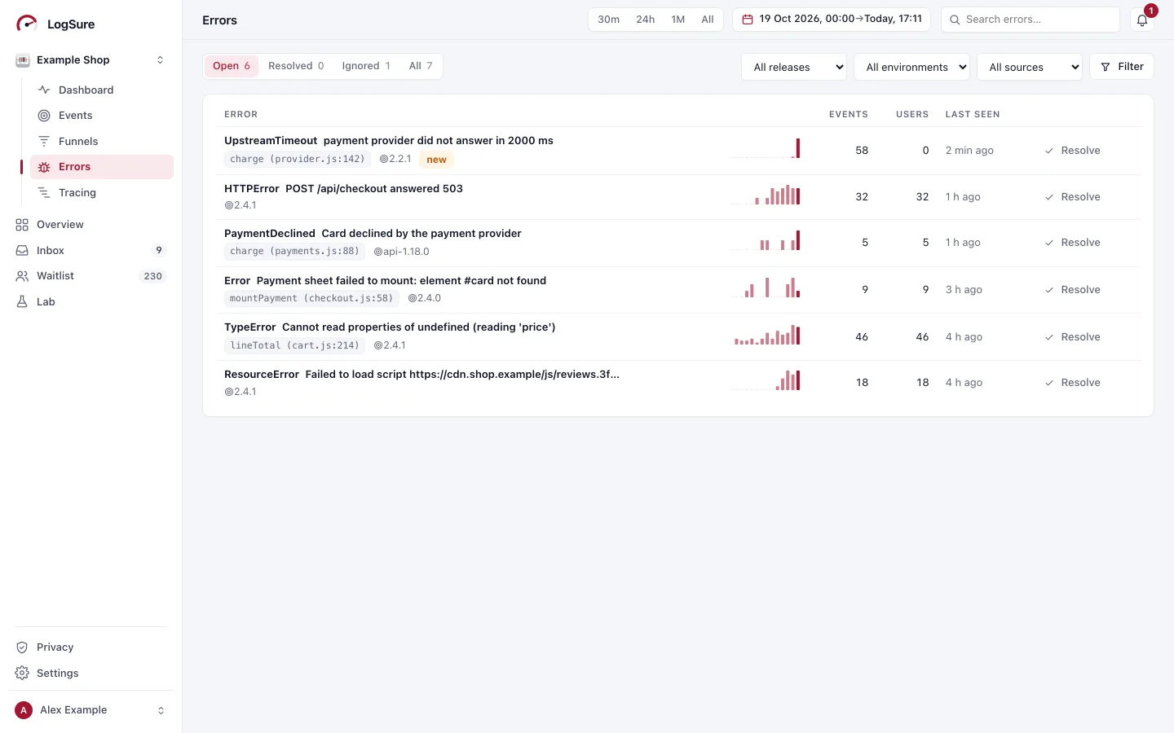Click the calendar icon in date range
1174x733 pixels.
click(747, 20)
